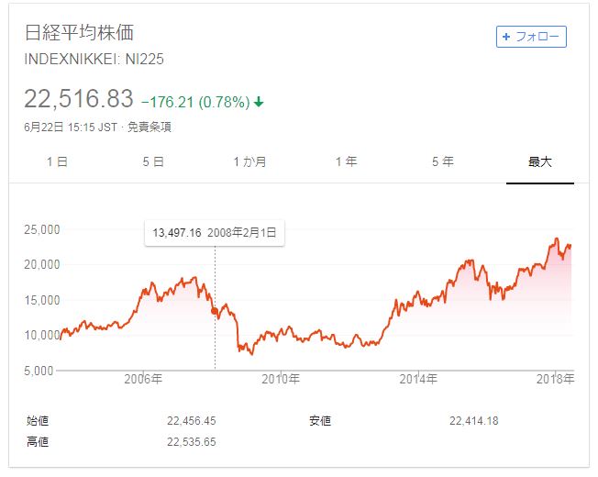Click the 22,516.83 current price value
598x477 pixels.
[79, 98]
